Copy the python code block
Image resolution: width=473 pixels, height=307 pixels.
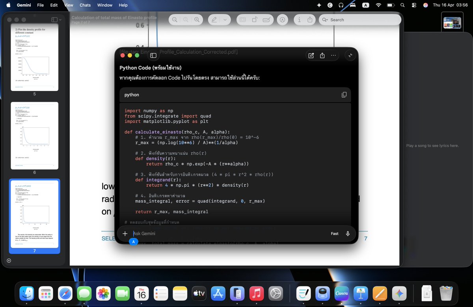point(344,95)
